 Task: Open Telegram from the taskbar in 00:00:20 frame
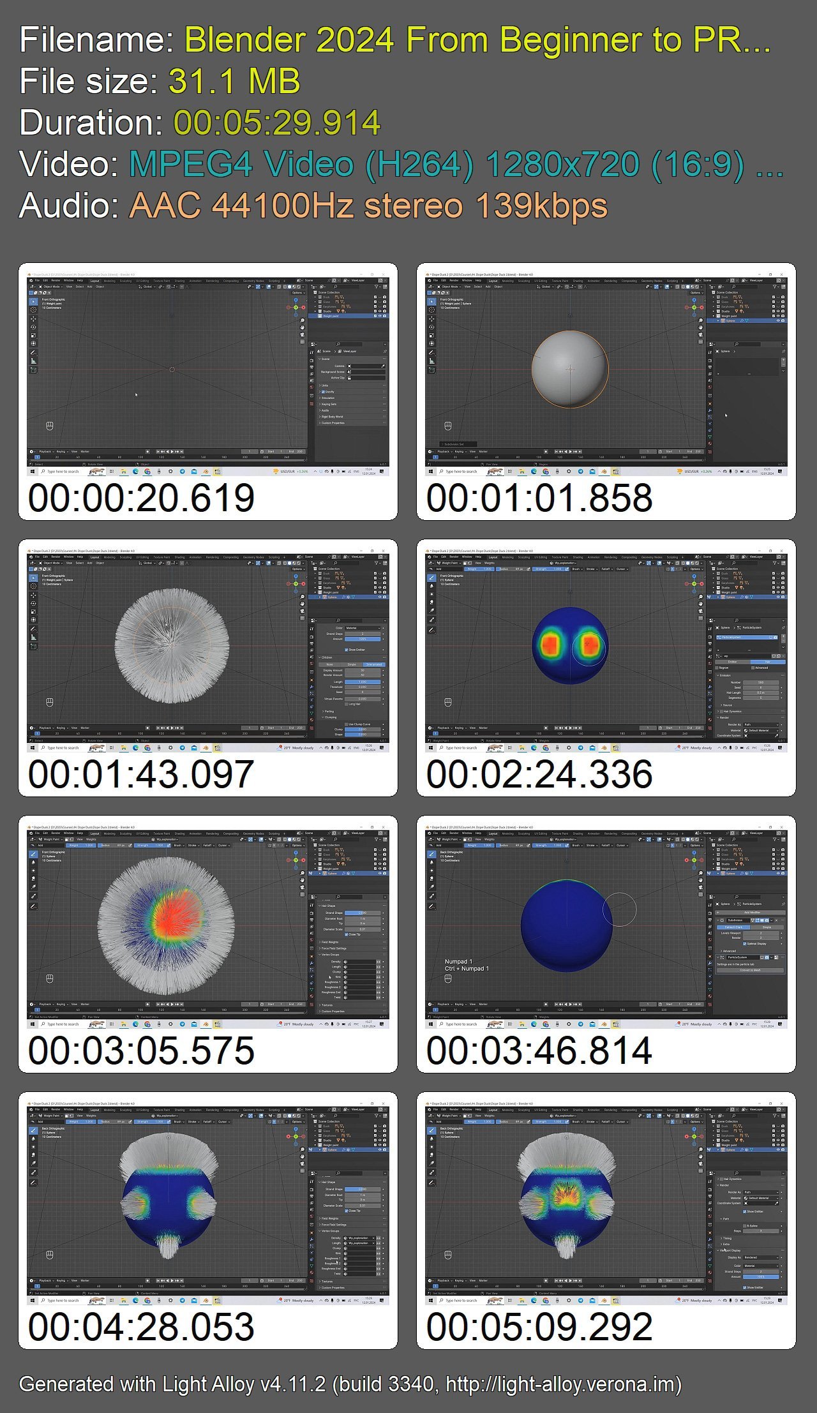click(x=183, y=472)
